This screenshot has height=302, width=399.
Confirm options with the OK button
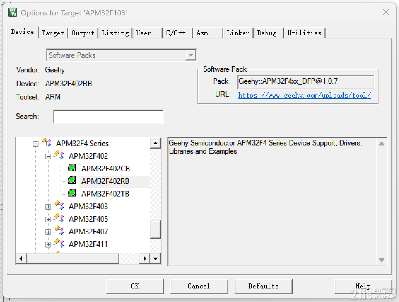(135, 286)
